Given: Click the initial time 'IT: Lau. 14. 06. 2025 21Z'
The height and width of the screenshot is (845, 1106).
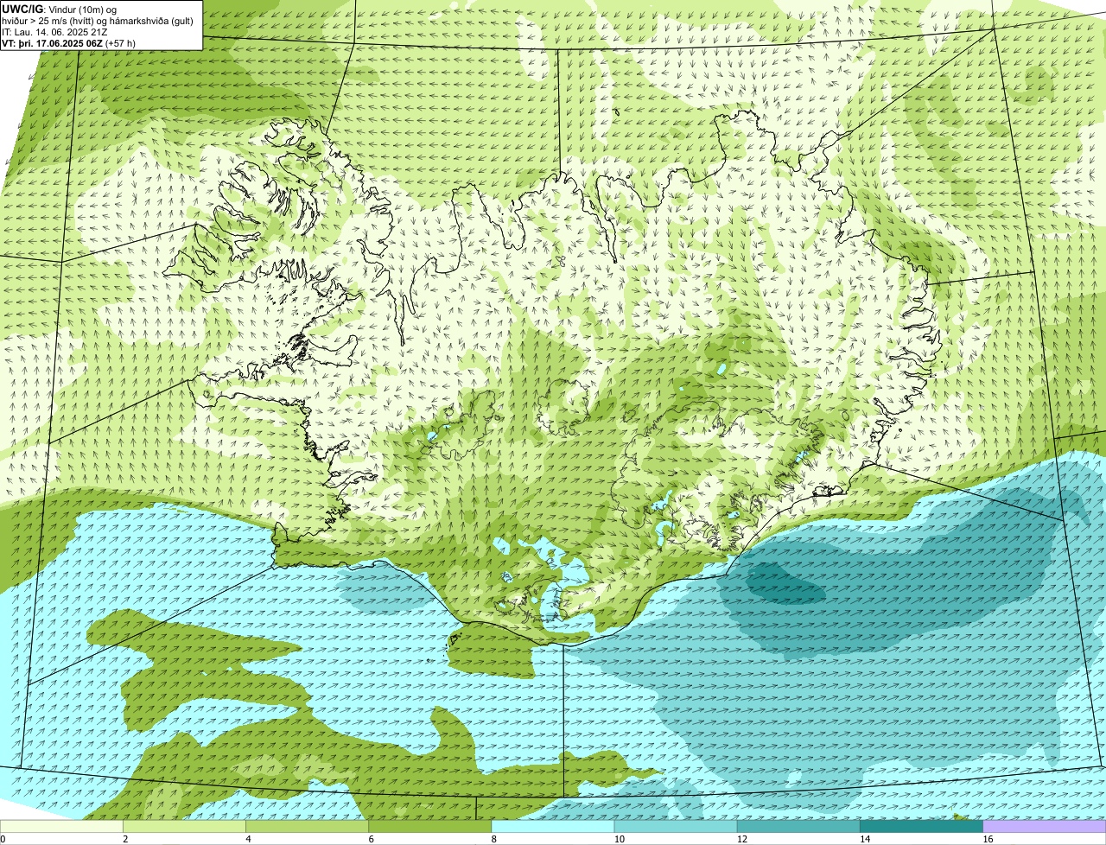Looking at the screenshot, I should pos(55,32).
